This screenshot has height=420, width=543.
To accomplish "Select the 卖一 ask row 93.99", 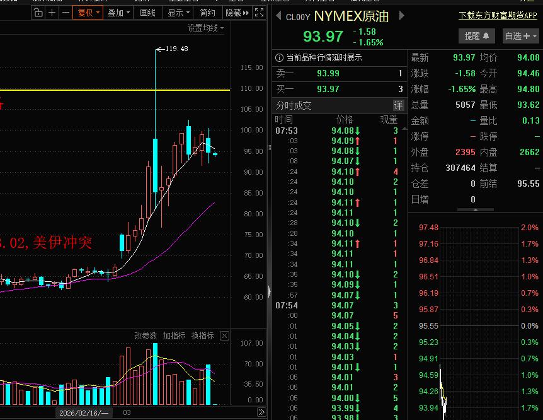I will (340, 73).
